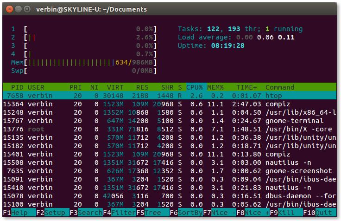Click the TIME+ column header

click(246, 87)
